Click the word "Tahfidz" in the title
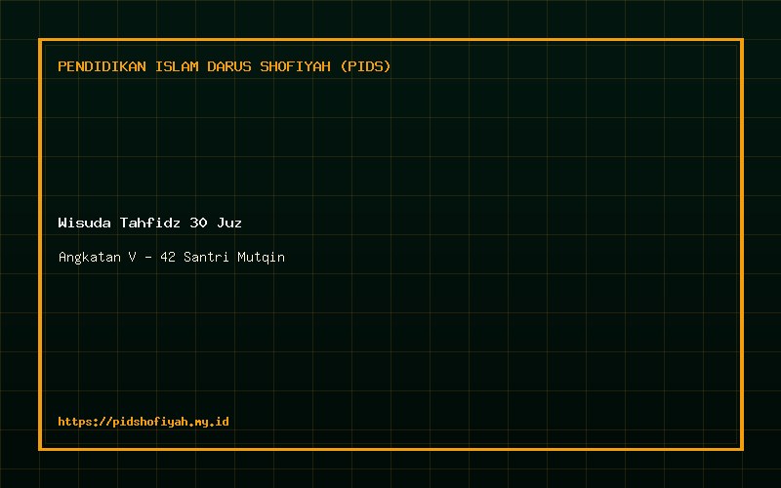 [150, 223]
